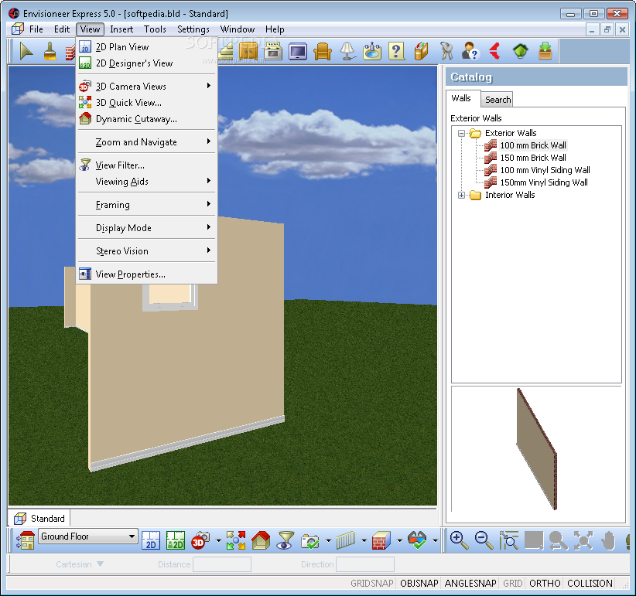
Task: Choose 2D Plan View from View menu
Action: (x=146, y=47)
